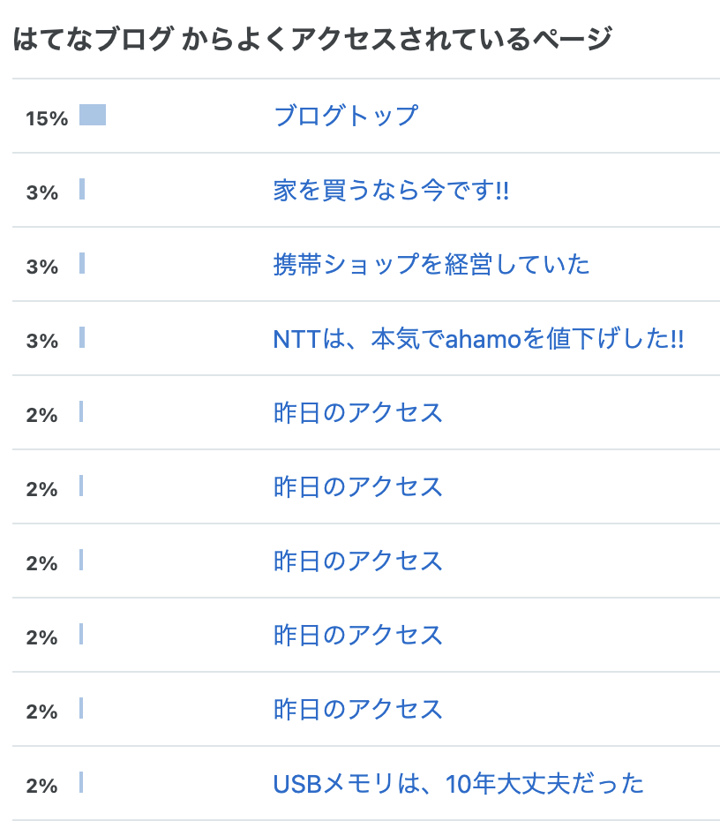Click the 3% label beside NTT ahamo article
The image size is (720, 821).
(41, 341)
